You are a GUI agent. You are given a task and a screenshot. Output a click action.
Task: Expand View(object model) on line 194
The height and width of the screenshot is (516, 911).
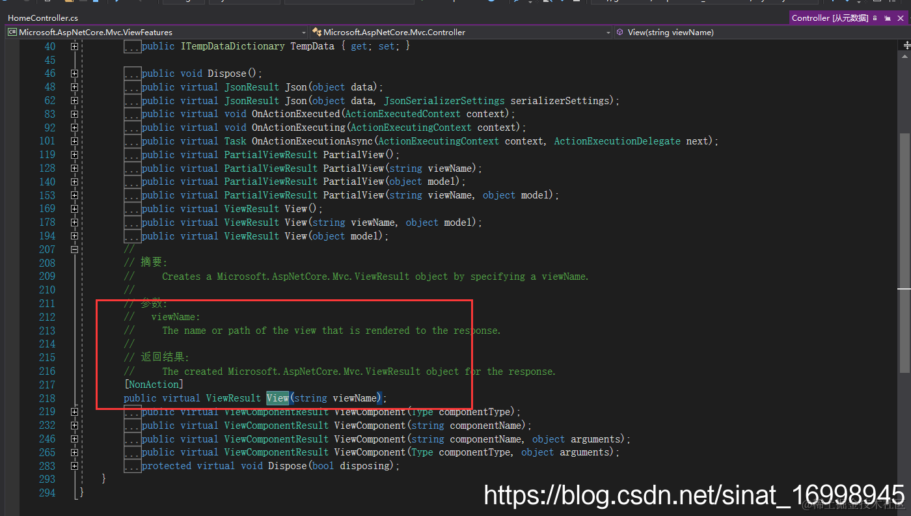click(x=74, y=236)
